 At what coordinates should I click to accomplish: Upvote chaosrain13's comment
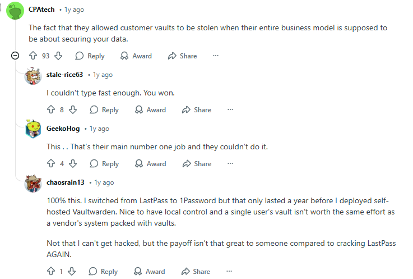[51, 272]
